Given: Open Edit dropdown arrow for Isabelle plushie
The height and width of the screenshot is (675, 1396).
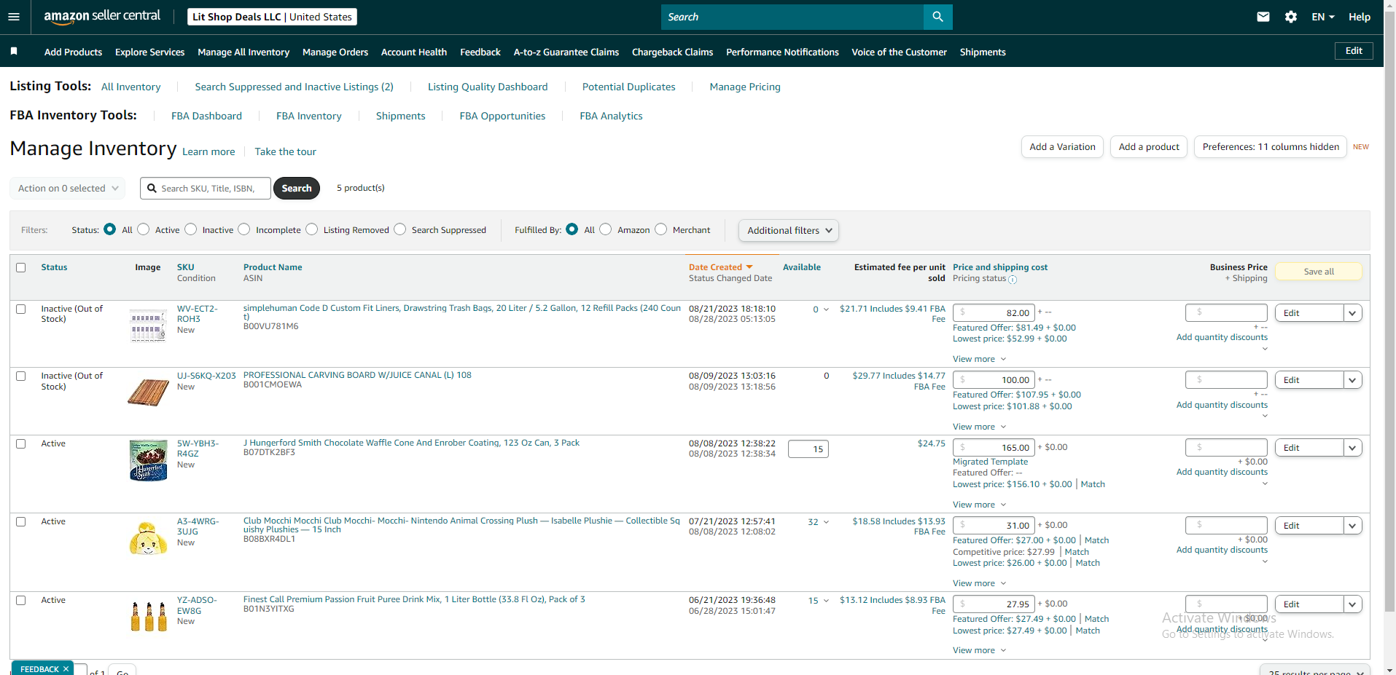Looking at the screenshot, I should tap(1353, 526).
